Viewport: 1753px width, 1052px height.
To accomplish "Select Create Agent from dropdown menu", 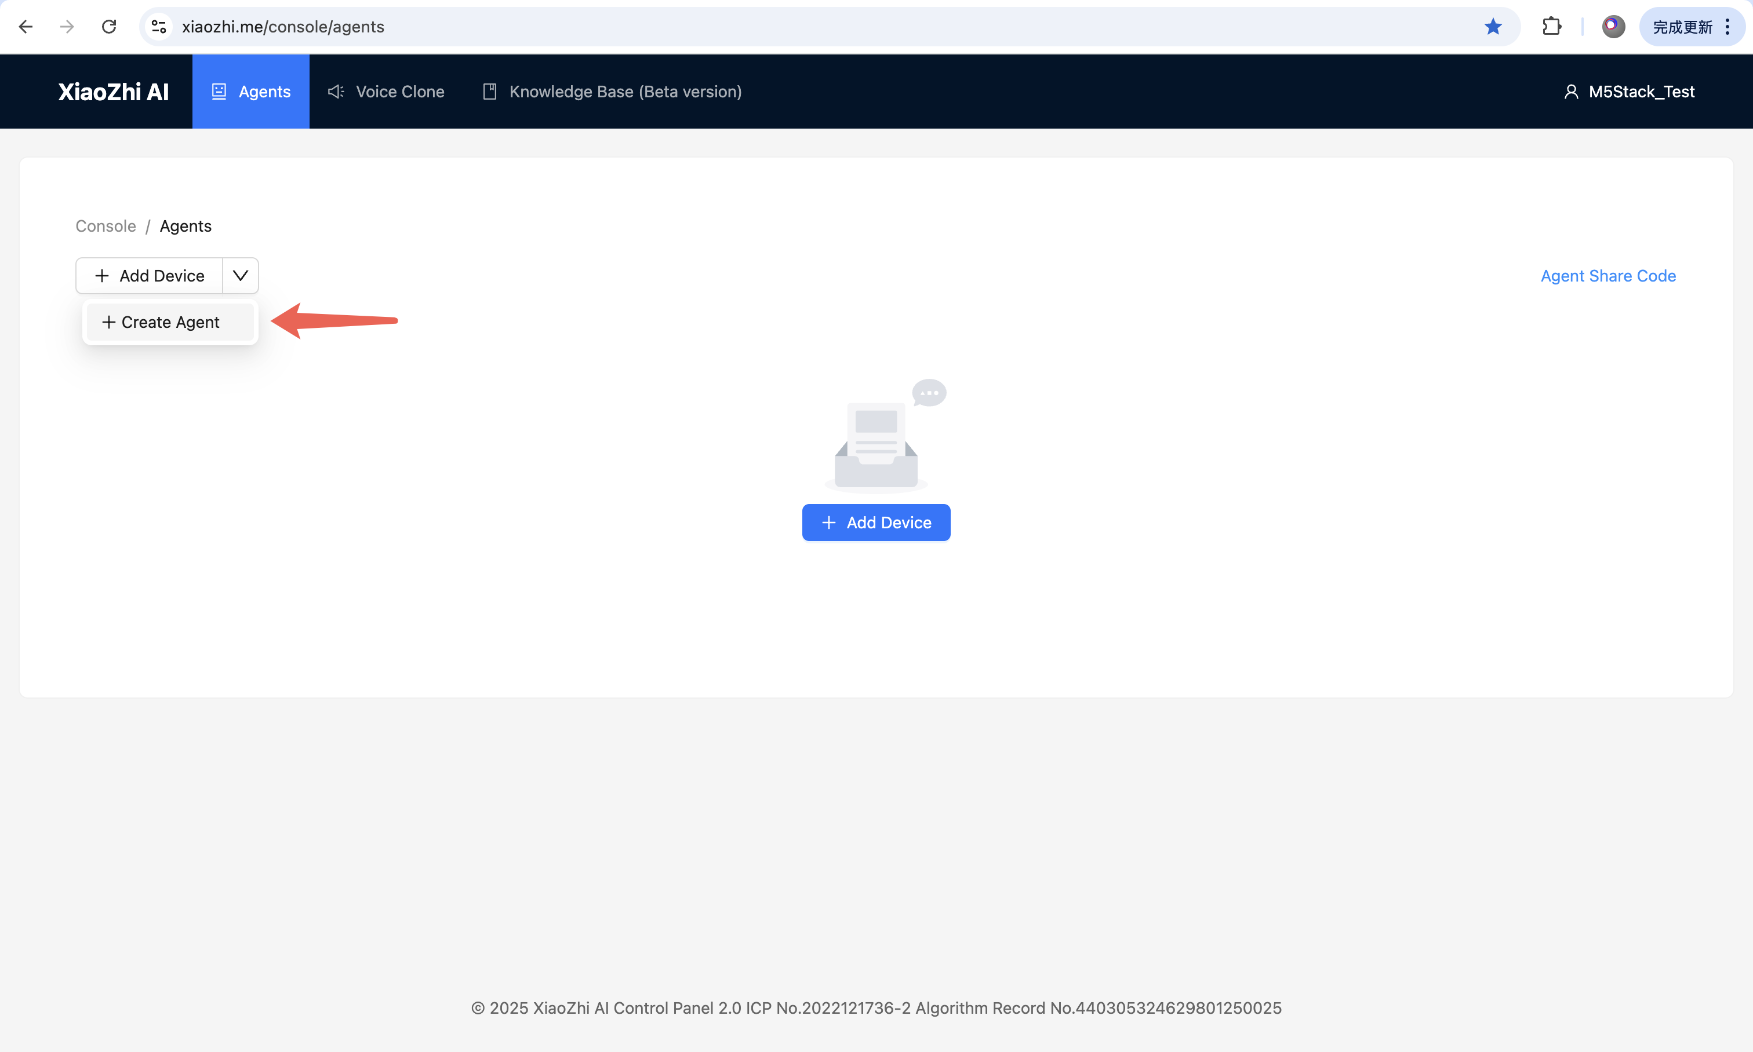I will (x=169, y=323).
